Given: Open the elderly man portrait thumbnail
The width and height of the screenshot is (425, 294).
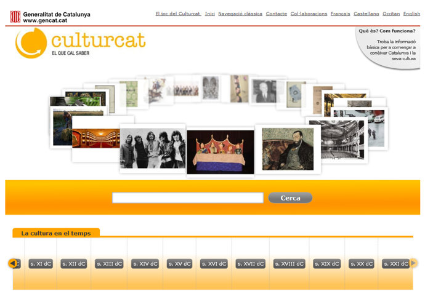Looking at the screenshot, I should [x=264, y=92].
